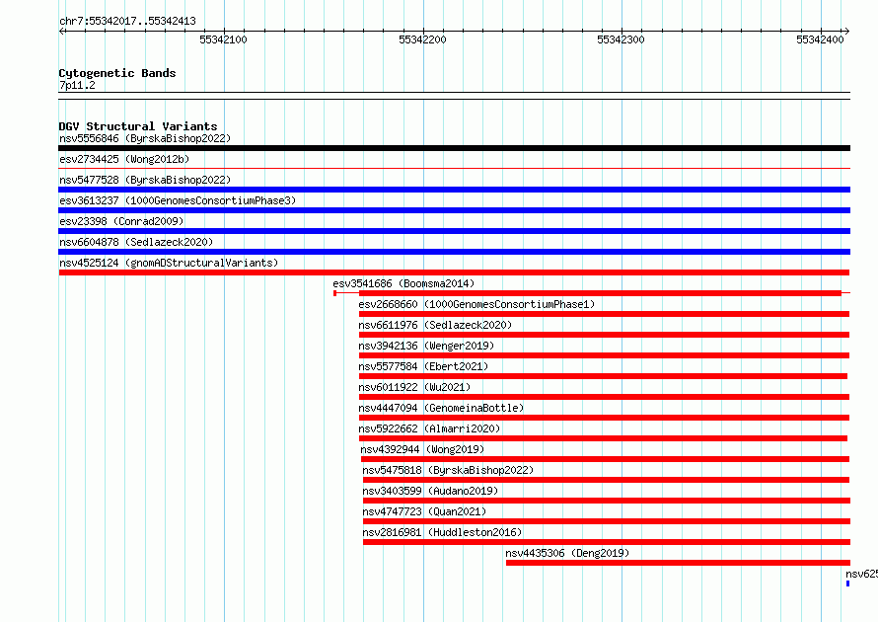Select the red nsv5922662 variant bar
Viewport: 878px width, 622px height.
[x=603, y=438]
